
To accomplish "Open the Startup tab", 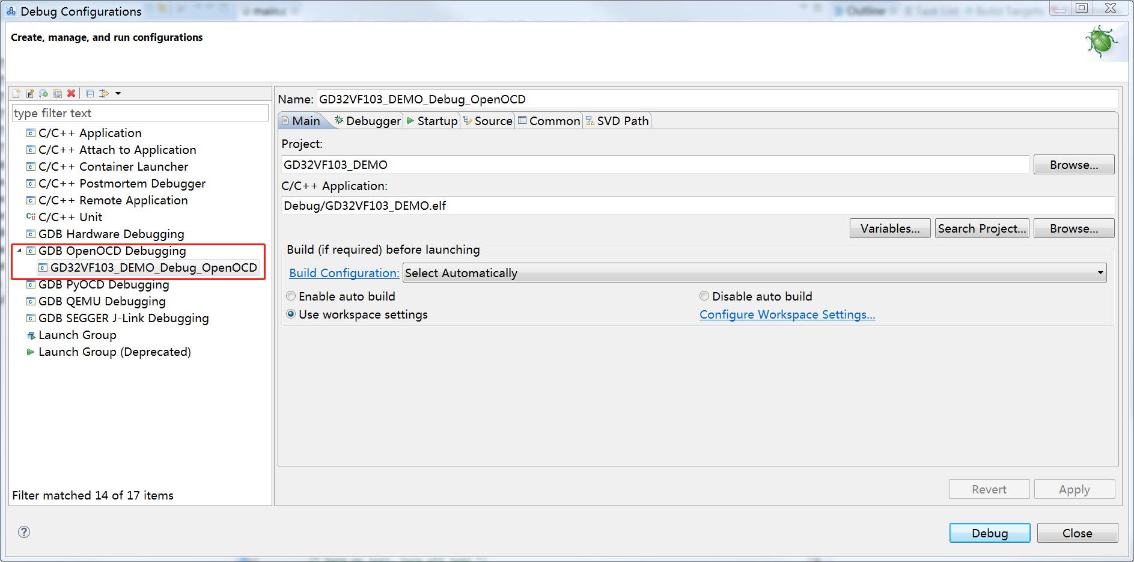I will tap(432, 121).
